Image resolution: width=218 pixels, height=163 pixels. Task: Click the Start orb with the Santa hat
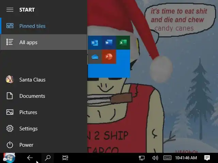tap(9, 158)
